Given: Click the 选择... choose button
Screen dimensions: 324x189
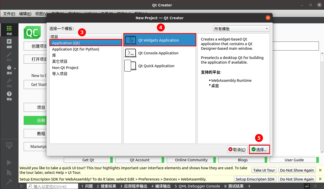Looking at the screenshot, I should pos(260,150).
